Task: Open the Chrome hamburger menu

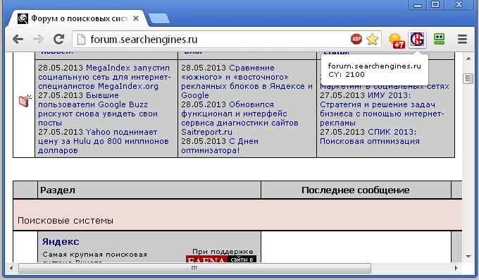Action: point(462,39)
